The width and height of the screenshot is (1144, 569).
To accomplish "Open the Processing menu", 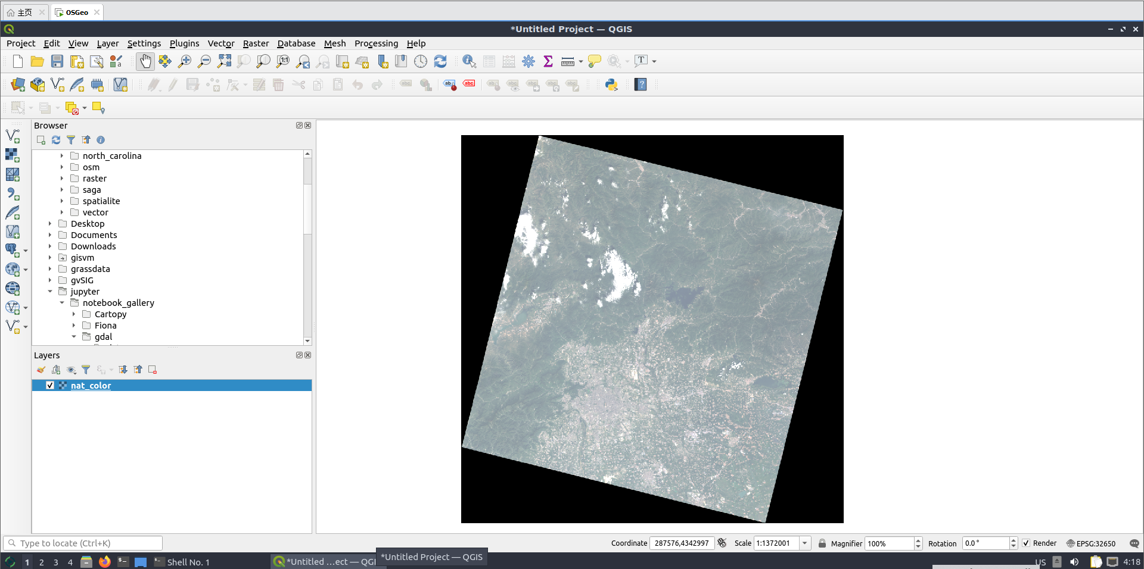I will coord(376,43).
